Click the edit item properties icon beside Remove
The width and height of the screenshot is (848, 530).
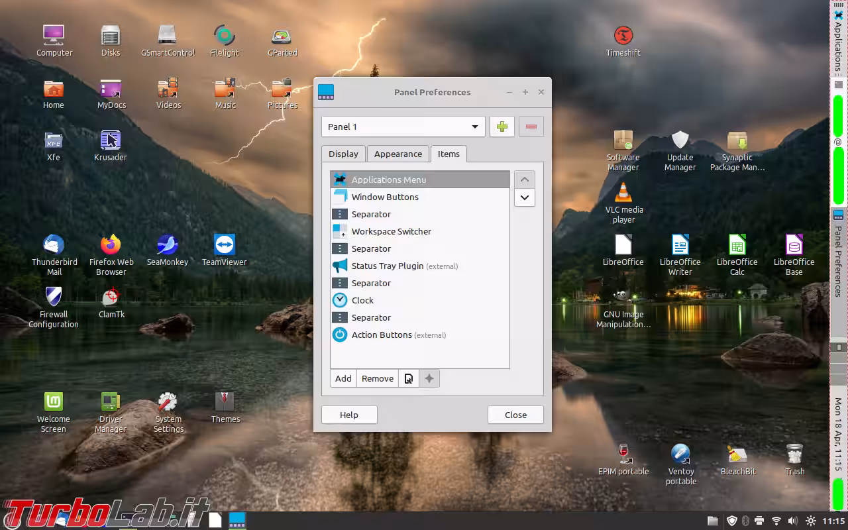point(409,378)
